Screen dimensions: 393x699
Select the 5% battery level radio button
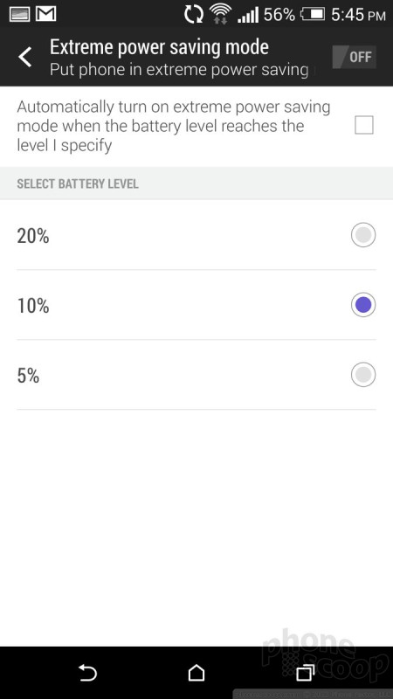363,375
